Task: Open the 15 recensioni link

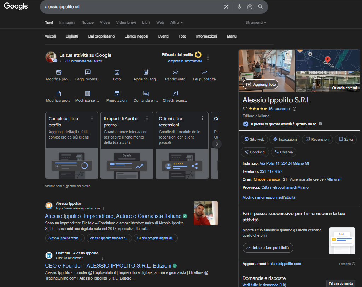Action: coord(279,109)
